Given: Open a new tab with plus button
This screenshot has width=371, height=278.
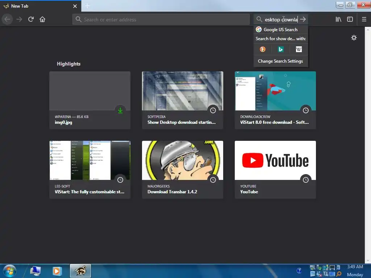Looking at the screenshot, I should coord(87,6).
